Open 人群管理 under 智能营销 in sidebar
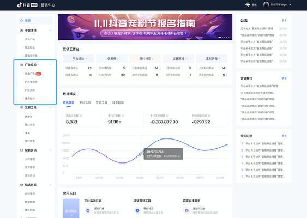The height and width of the screenshot is (218, 307). point(30,159)
